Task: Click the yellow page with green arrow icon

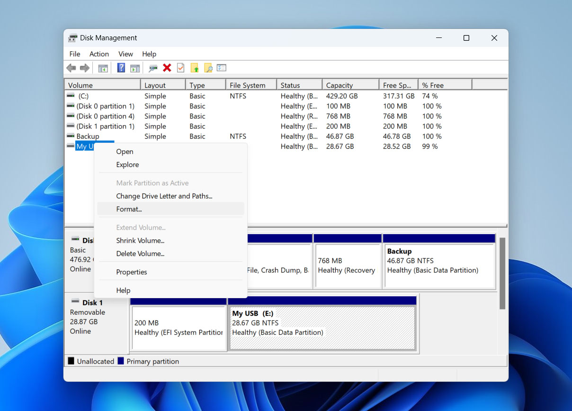Action: click(x=195, y=68)
